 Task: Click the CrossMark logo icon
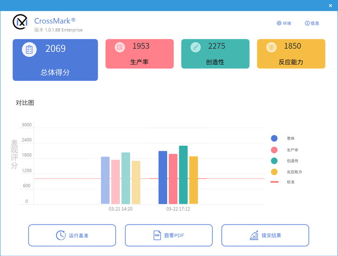[20, 22]
